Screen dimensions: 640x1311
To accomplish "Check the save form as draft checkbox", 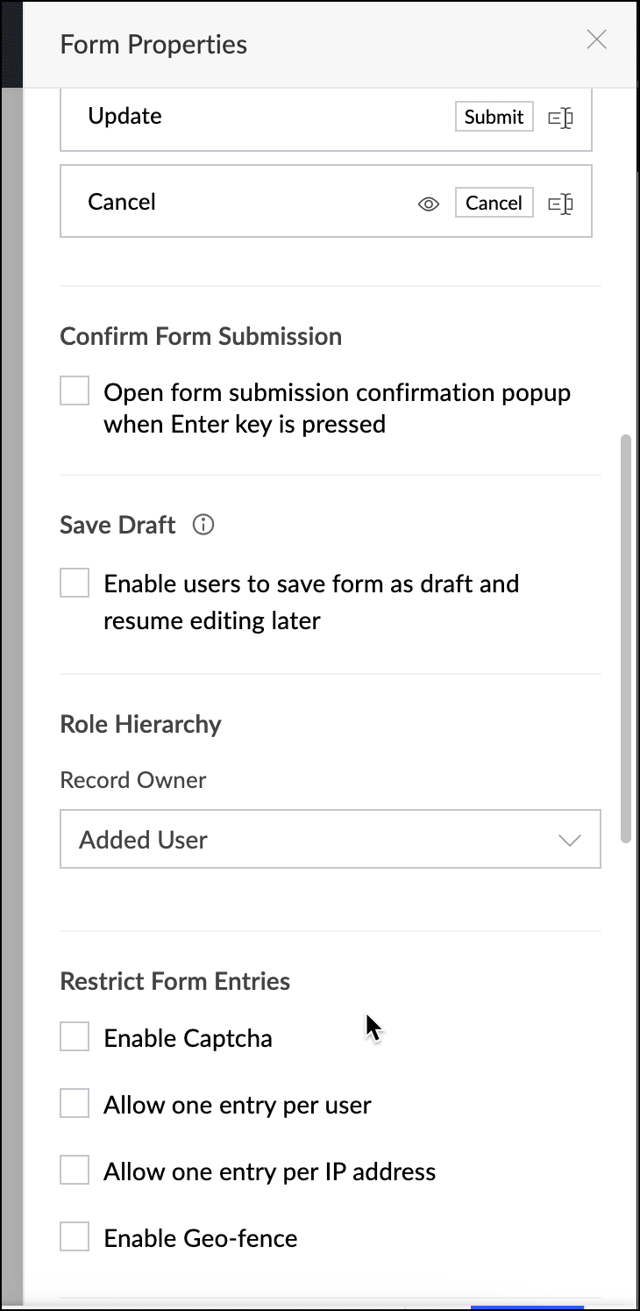I will [x=75, y=583].
